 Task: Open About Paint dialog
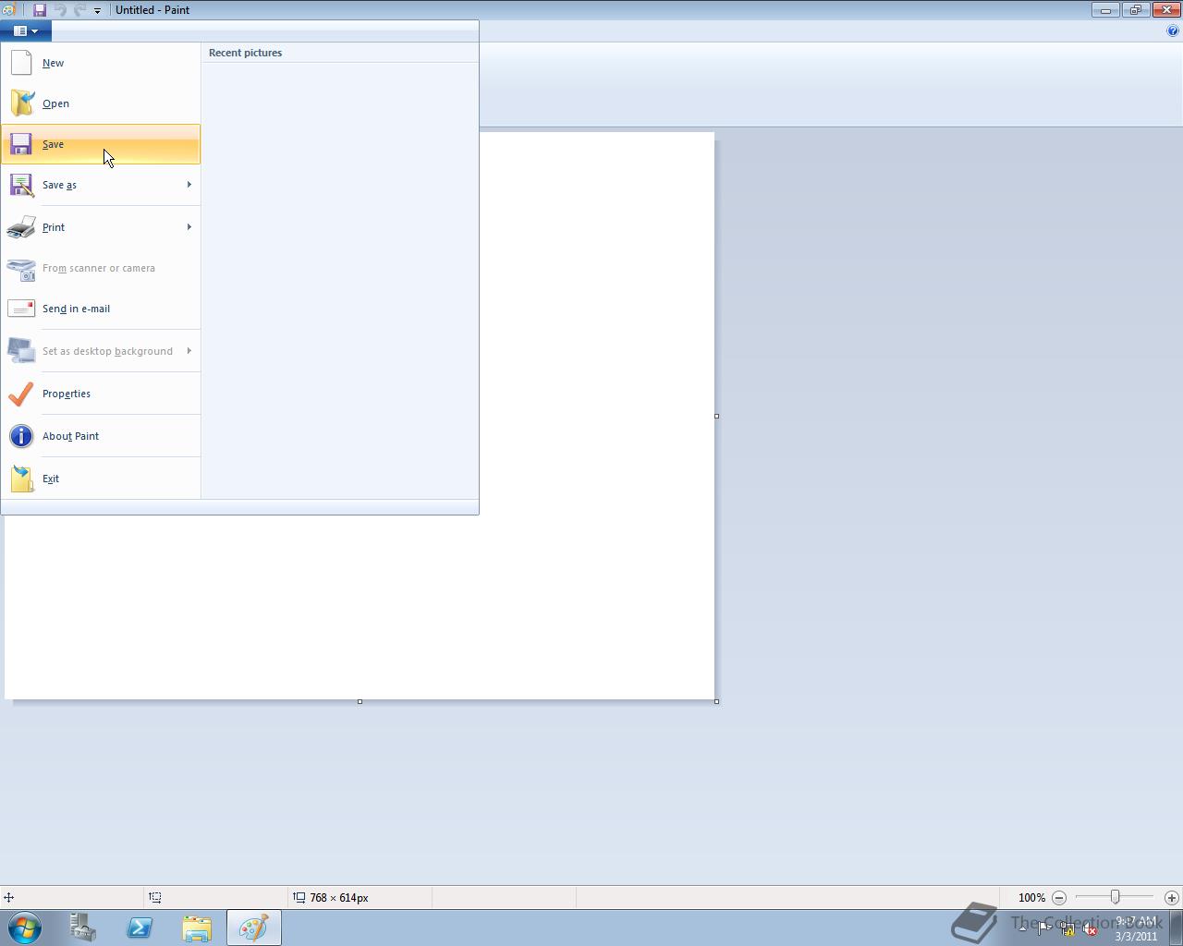pos(101,436)
